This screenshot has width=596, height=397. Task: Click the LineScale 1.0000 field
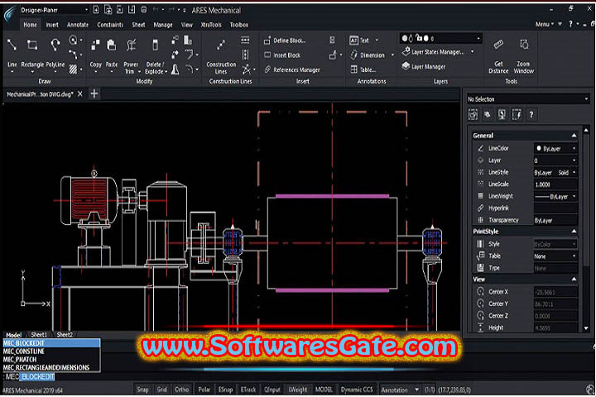(555, 184)
